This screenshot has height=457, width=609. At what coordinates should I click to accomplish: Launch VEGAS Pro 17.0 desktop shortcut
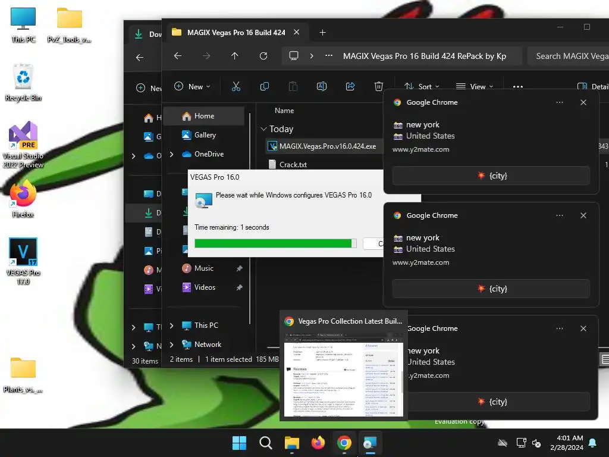coord(23,261)
